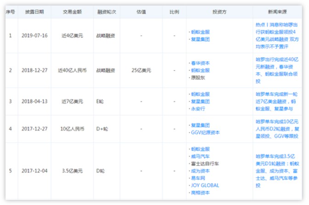Open 复星集团 investor link in row 2019-07-16
The height and width of the screenshot is (205, 309).
click(x=200, y=39)
